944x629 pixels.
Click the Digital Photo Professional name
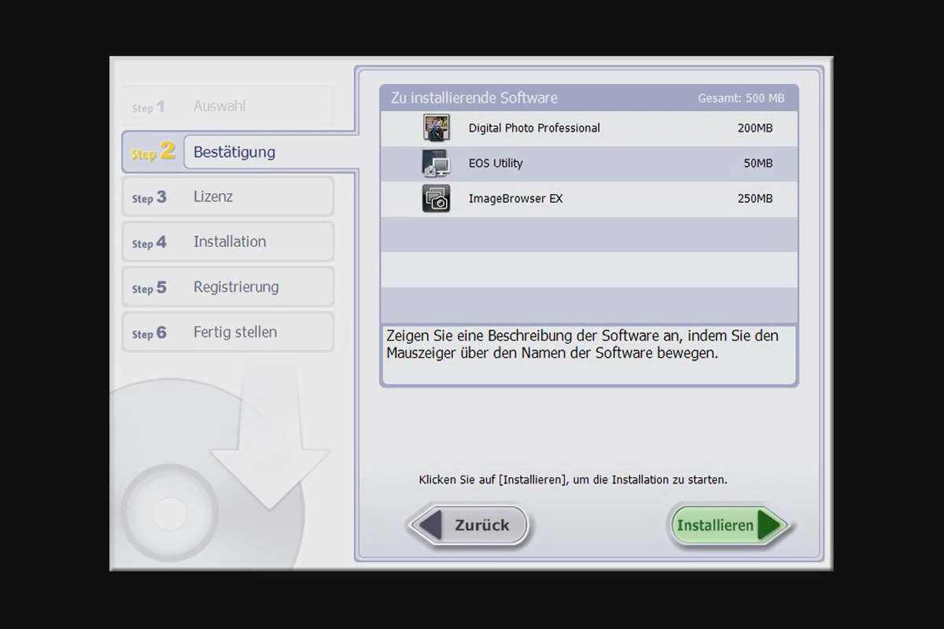[534, 128]
